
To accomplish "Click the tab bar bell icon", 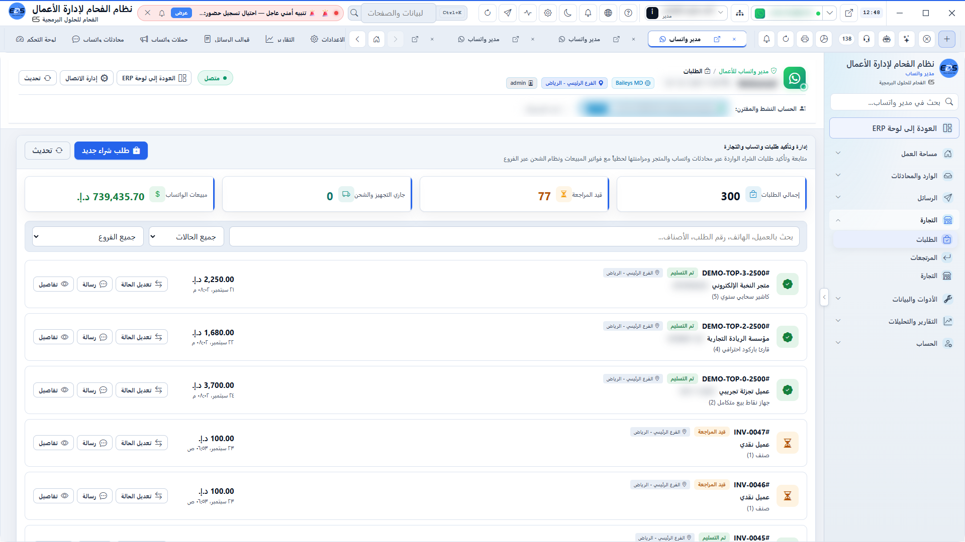I will [x=766, y=39].
